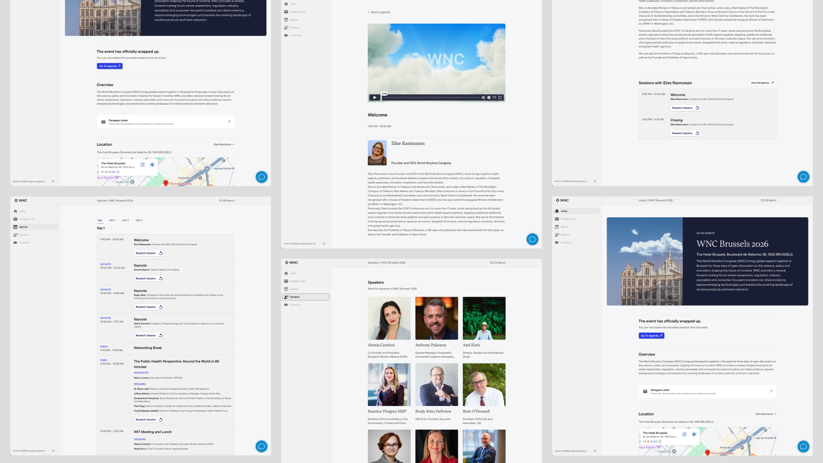The image size is (823, 463).
Task: Click the logout icon on session video page
Action: point(324,244)
